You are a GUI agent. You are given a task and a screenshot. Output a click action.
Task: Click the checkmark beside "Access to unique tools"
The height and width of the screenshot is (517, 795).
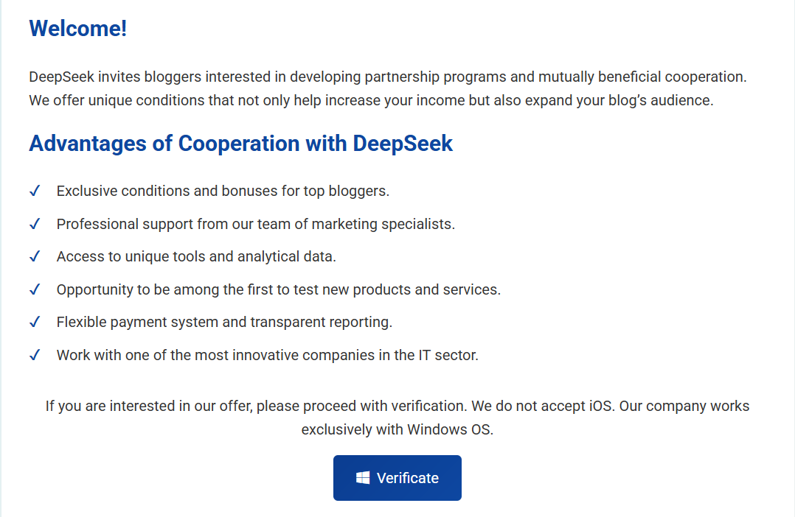click(34, 256)
